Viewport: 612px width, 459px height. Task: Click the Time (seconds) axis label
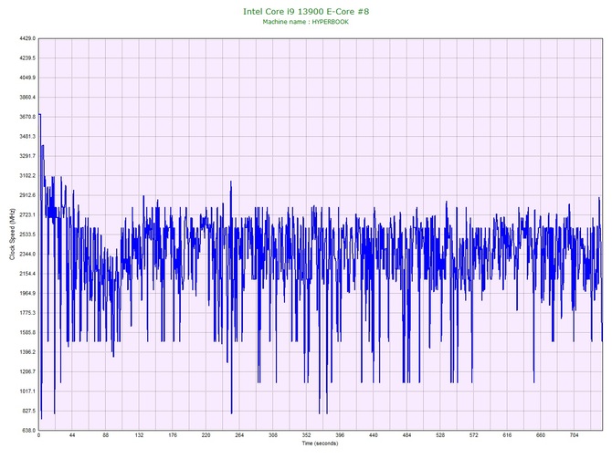pos(320,443)
